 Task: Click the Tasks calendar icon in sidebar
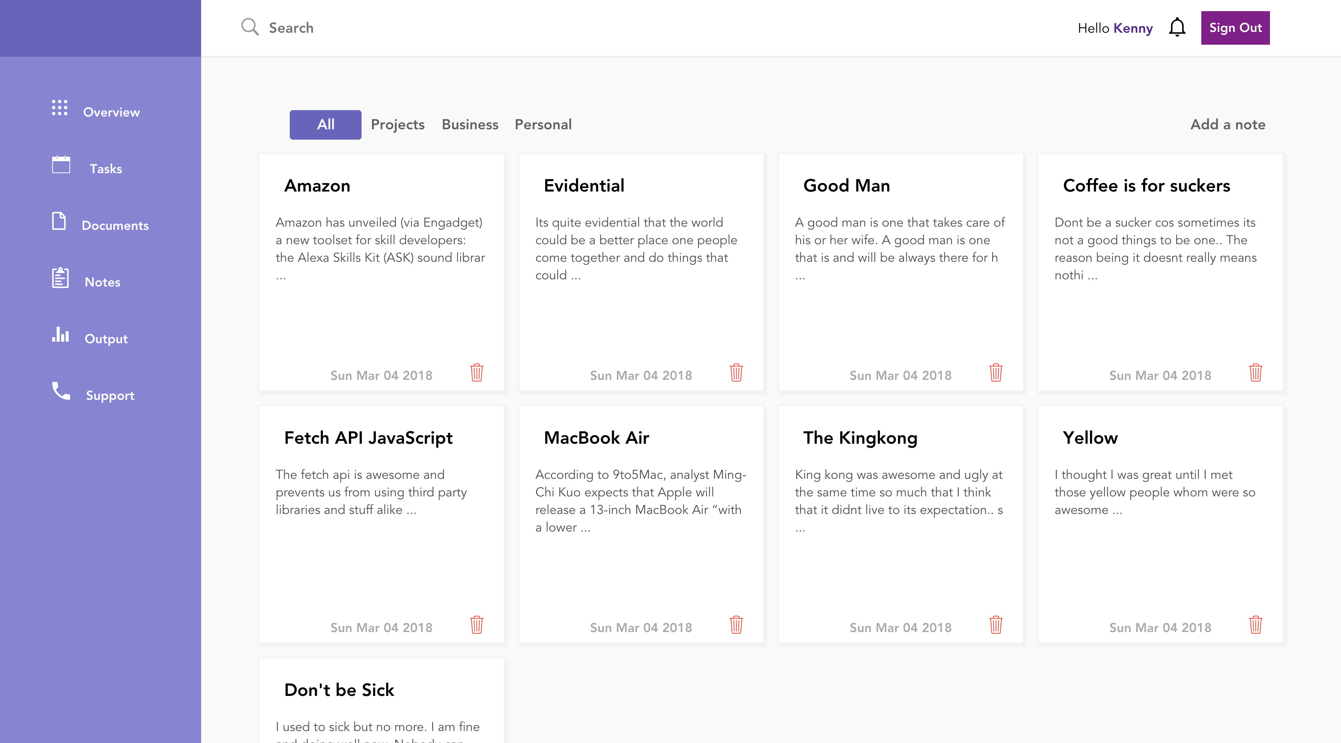coord(61,165)
